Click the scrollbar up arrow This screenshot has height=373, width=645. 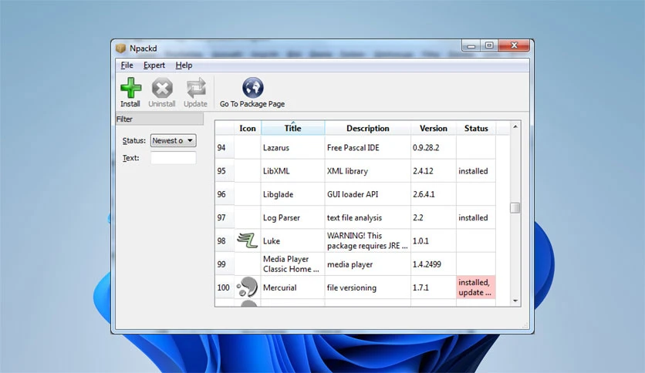(x=515, y=126)
